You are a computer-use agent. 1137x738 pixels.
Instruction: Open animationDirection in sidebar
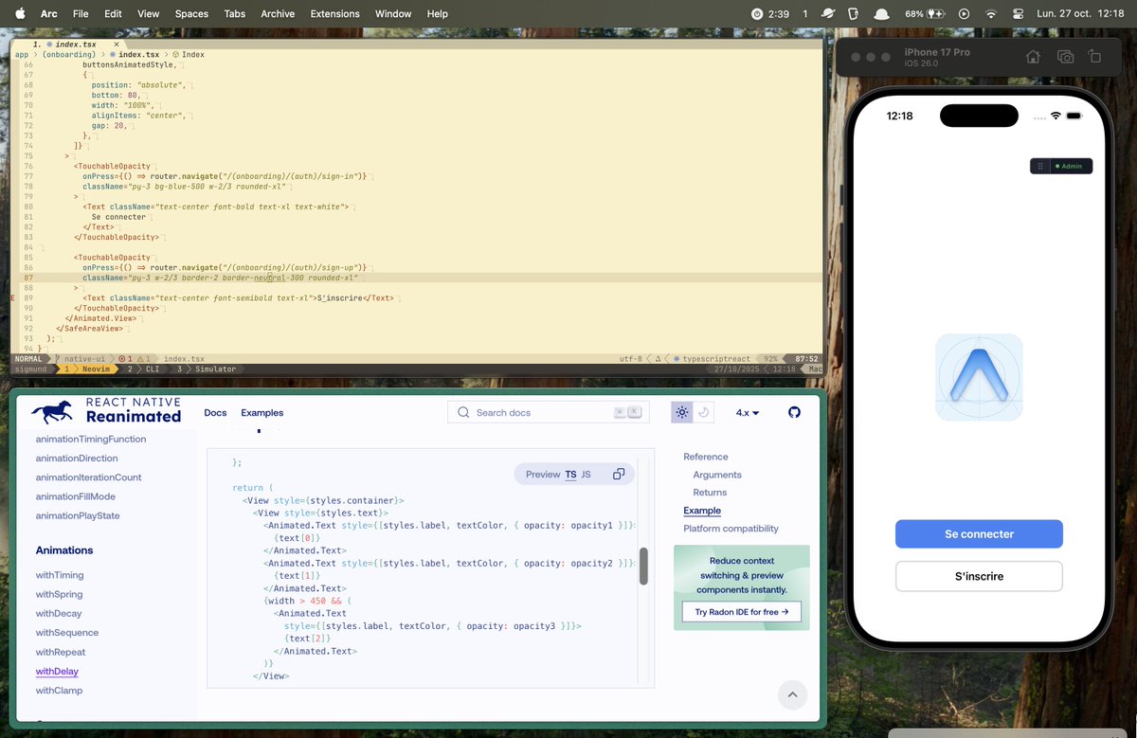click(78, 459)
